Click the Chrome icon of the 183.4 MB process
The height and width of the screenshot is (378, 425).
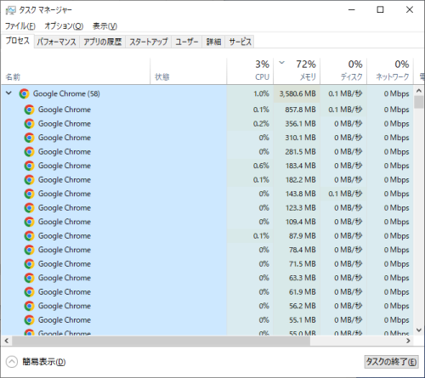click(x=29, y=166)
